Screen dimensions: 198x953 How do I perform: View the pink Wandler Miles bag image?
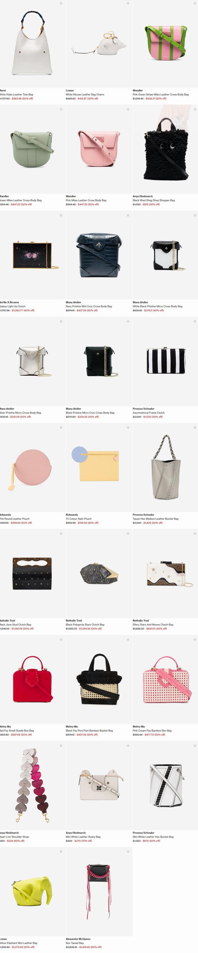pos(99,150)
